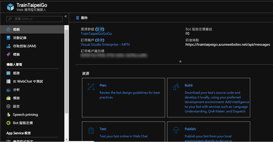
Task: Click 變更 link next to 資源群組
Action: (100, 29)
